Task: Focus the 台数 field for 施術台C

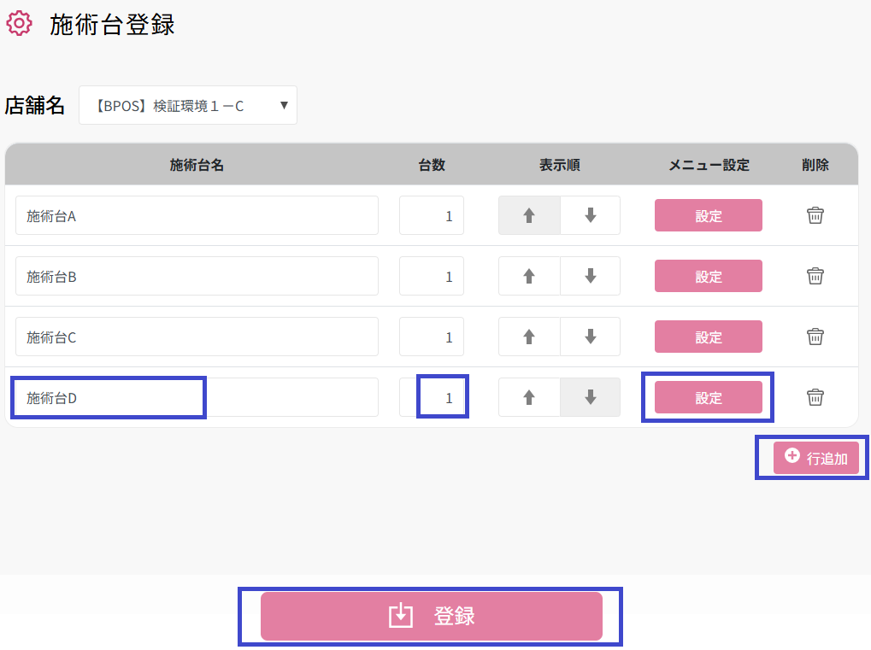Action: point(432,337)
